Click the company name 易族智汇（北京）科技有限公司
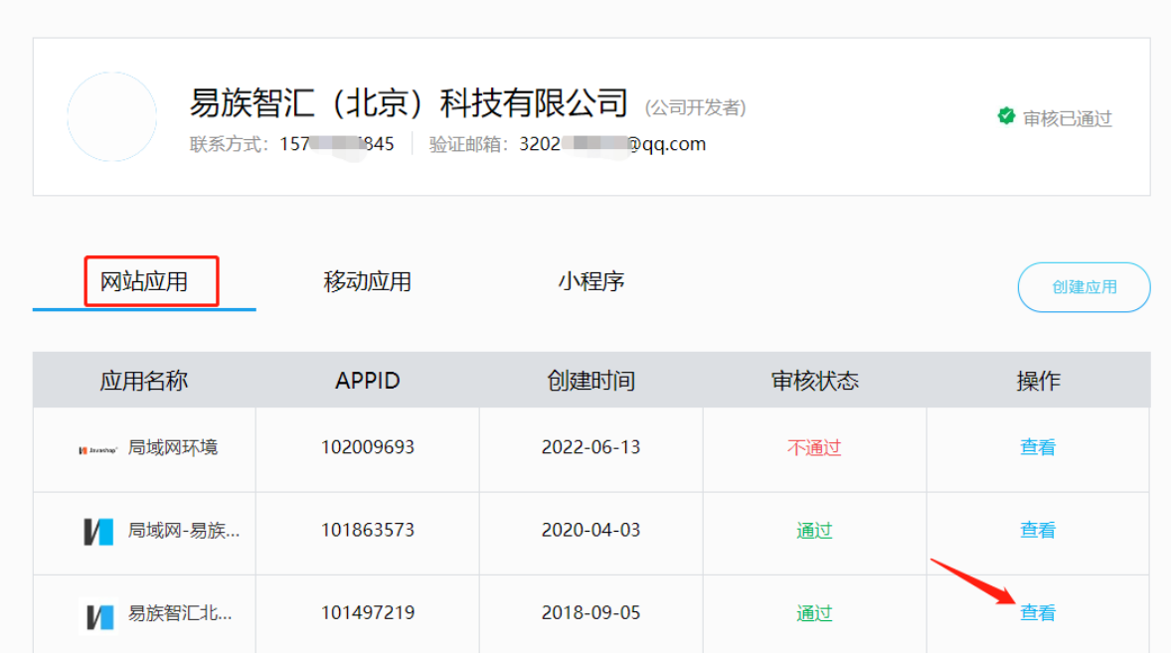Viewport: 1171px width, 653px height. coord(409,102)
